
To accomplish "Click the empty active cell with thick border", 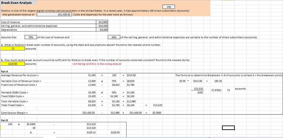I will pos(228,128).
